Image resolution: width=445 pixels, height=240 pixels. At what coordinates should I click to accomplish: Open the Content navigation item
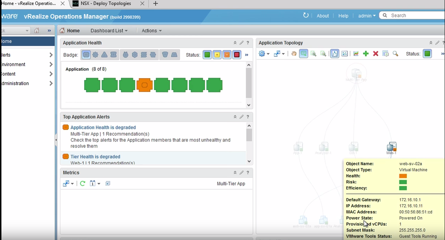pyautogui.click(x=27, y=74)
